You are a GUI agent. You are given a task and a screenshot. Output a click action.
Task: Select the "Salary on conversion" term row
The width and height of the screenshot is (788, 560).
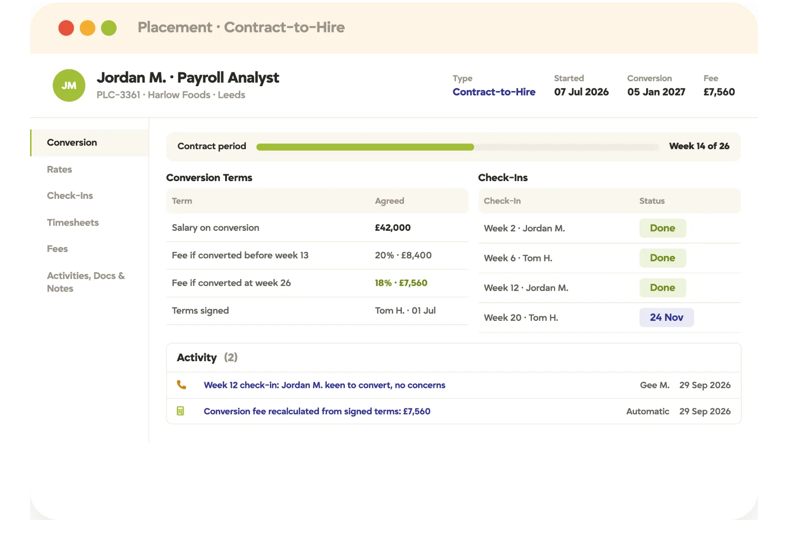pyautogui.click(x=317, y=228)
